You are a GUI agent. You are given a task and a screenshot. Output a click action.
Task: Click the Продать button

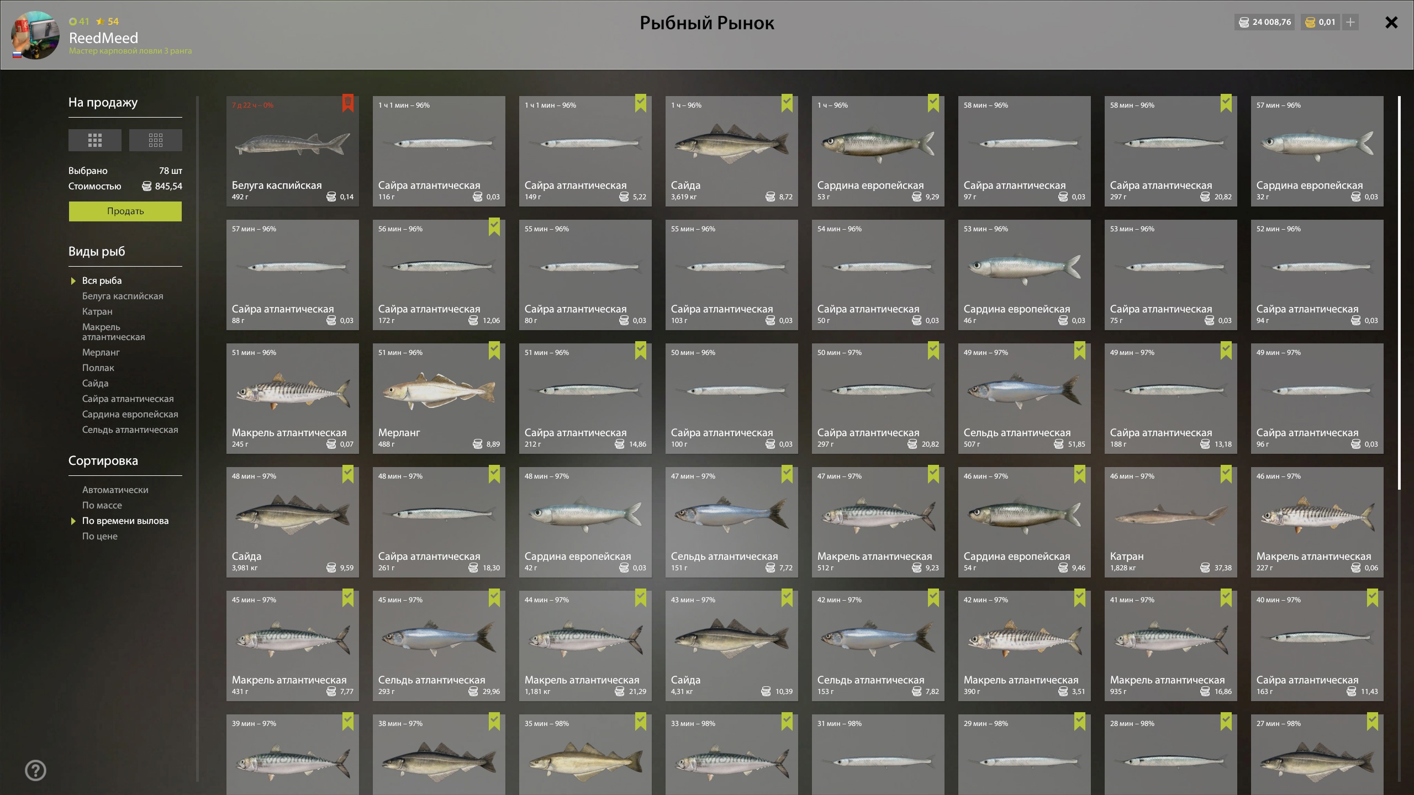point(125,211)
